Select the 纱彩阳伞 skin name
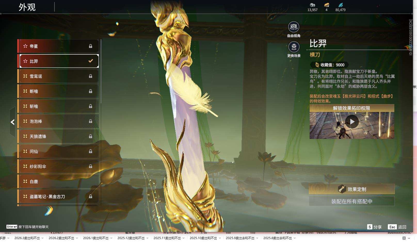This screenshot has width=417, height=242. (x=38, y=166)
